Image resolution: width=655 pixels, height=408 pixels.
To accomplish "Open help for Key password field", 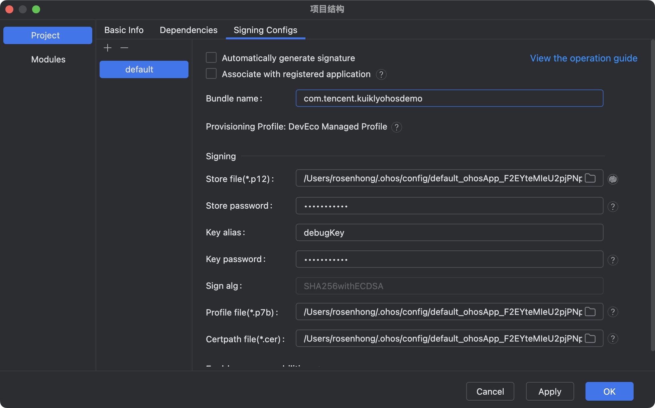I will pyautogui.click(x=613, y=260).
